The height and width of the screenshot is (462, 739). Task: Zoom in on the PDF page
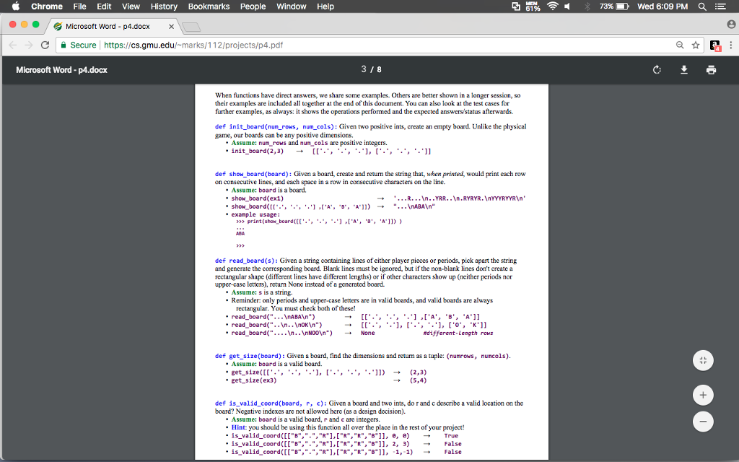(702, 395)
